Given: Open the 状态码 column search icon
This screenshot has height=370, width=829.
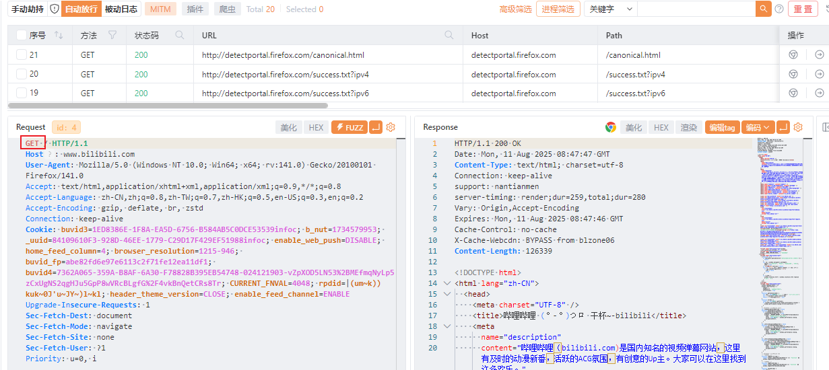Looking at the screenshot, I should point(180,35).
